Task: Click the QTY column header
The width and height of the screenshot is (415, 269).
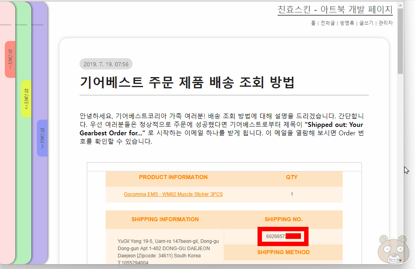Action: point(292,177)
